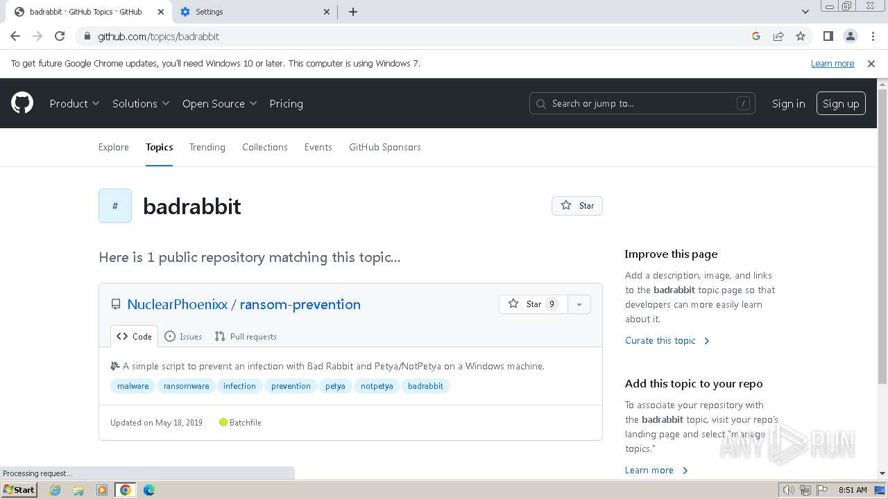
Task: Click the malware topic tag
Action: pyautogui.click(x=133, y=386)
